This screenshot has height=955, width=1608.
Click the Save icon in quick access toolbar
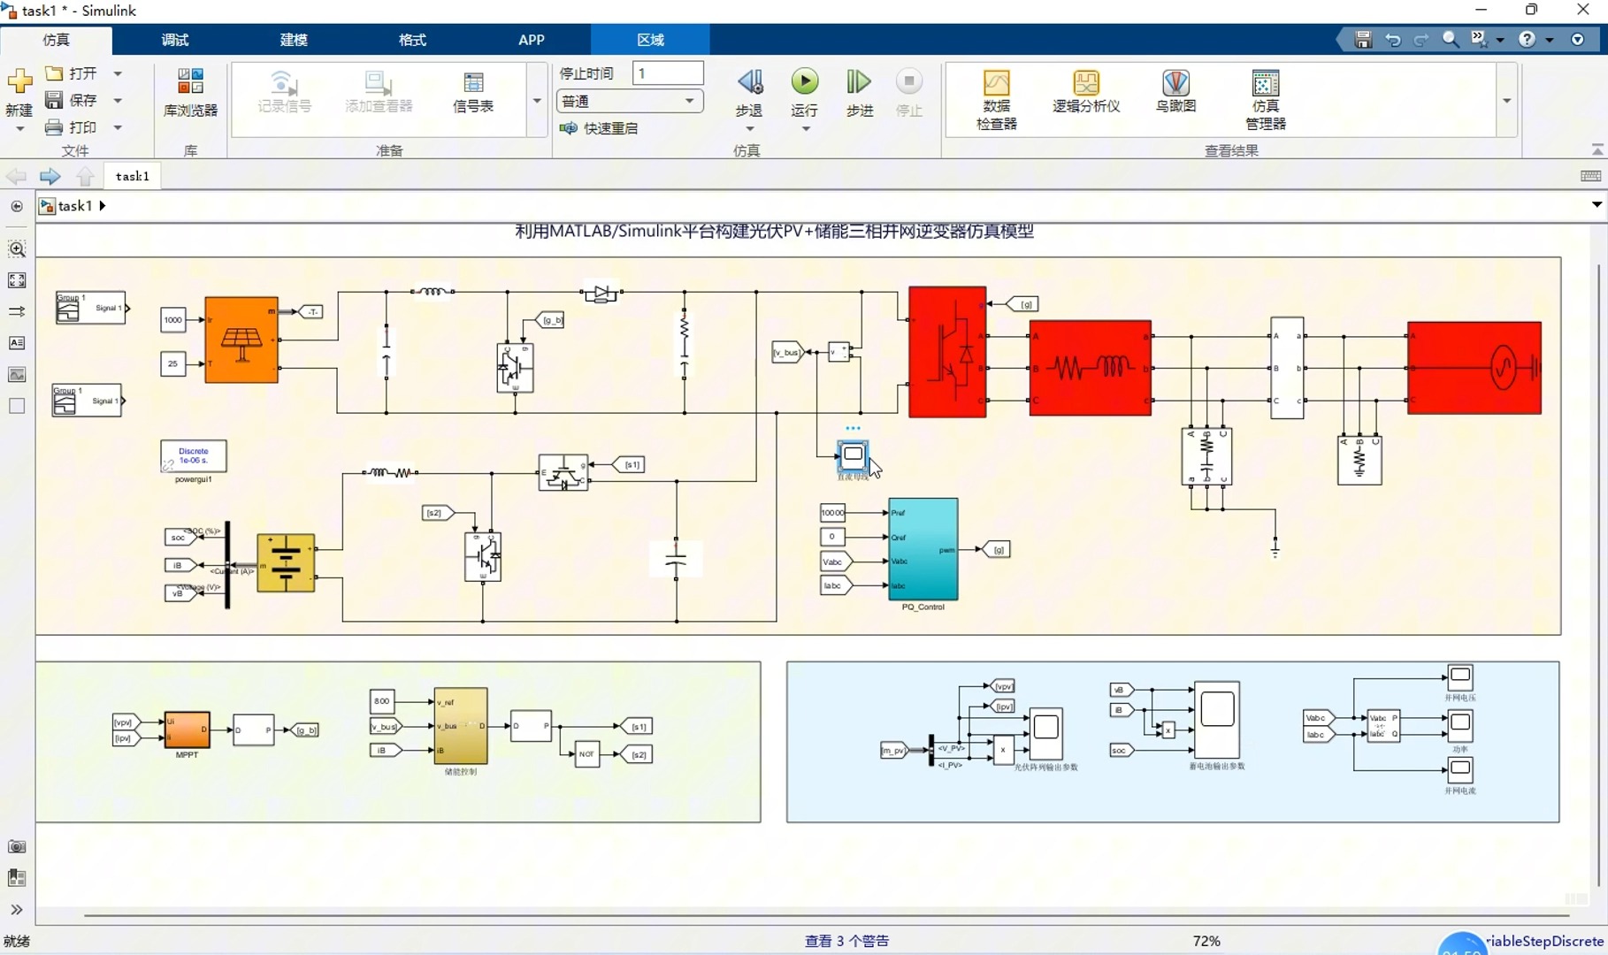[1362, 39]
